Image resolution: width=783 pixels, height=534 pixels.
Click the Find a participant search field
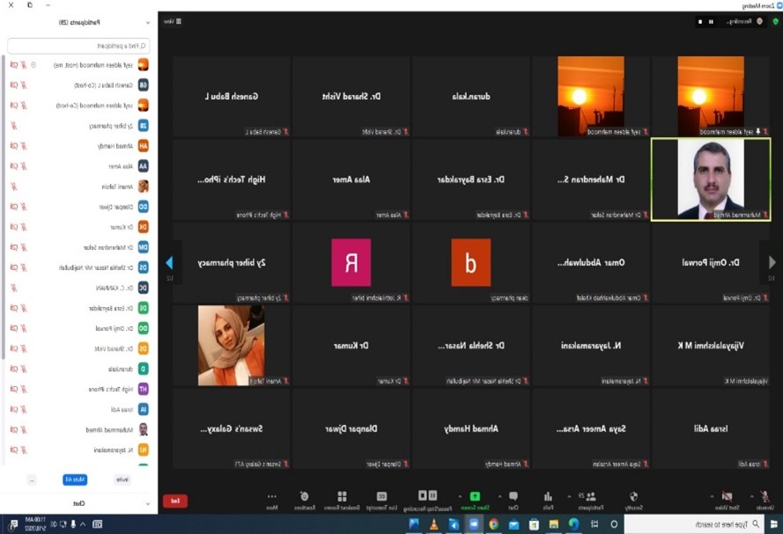(x=78, y=46)
